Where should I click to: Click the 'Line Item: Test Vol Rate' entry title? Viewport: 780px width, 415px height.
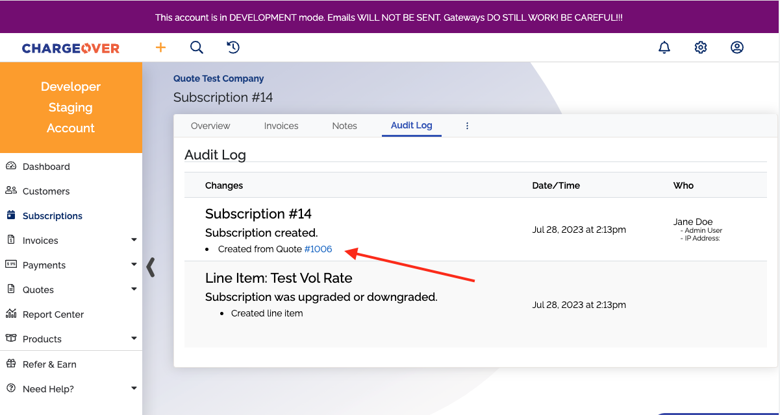(279, 278)
